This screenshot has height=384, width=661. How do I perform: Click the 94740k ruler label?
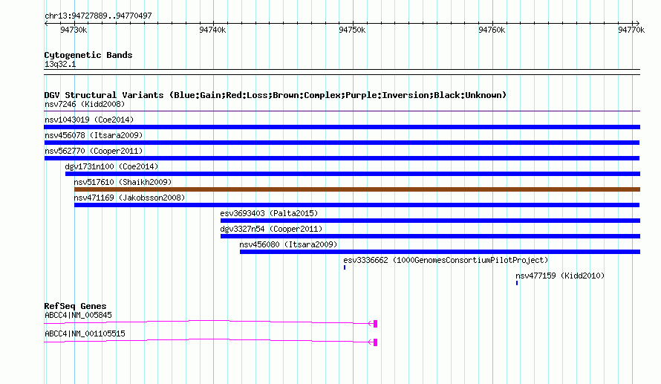pos(212,30)
